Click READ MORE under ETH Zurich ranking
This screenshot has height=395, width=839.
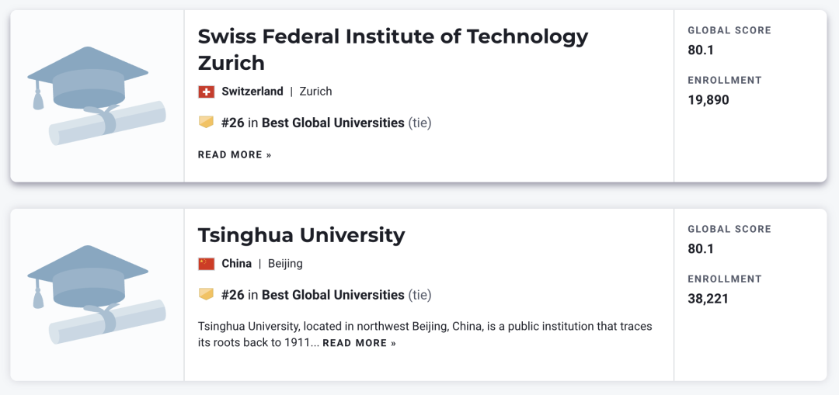click(x=235, y=155)
